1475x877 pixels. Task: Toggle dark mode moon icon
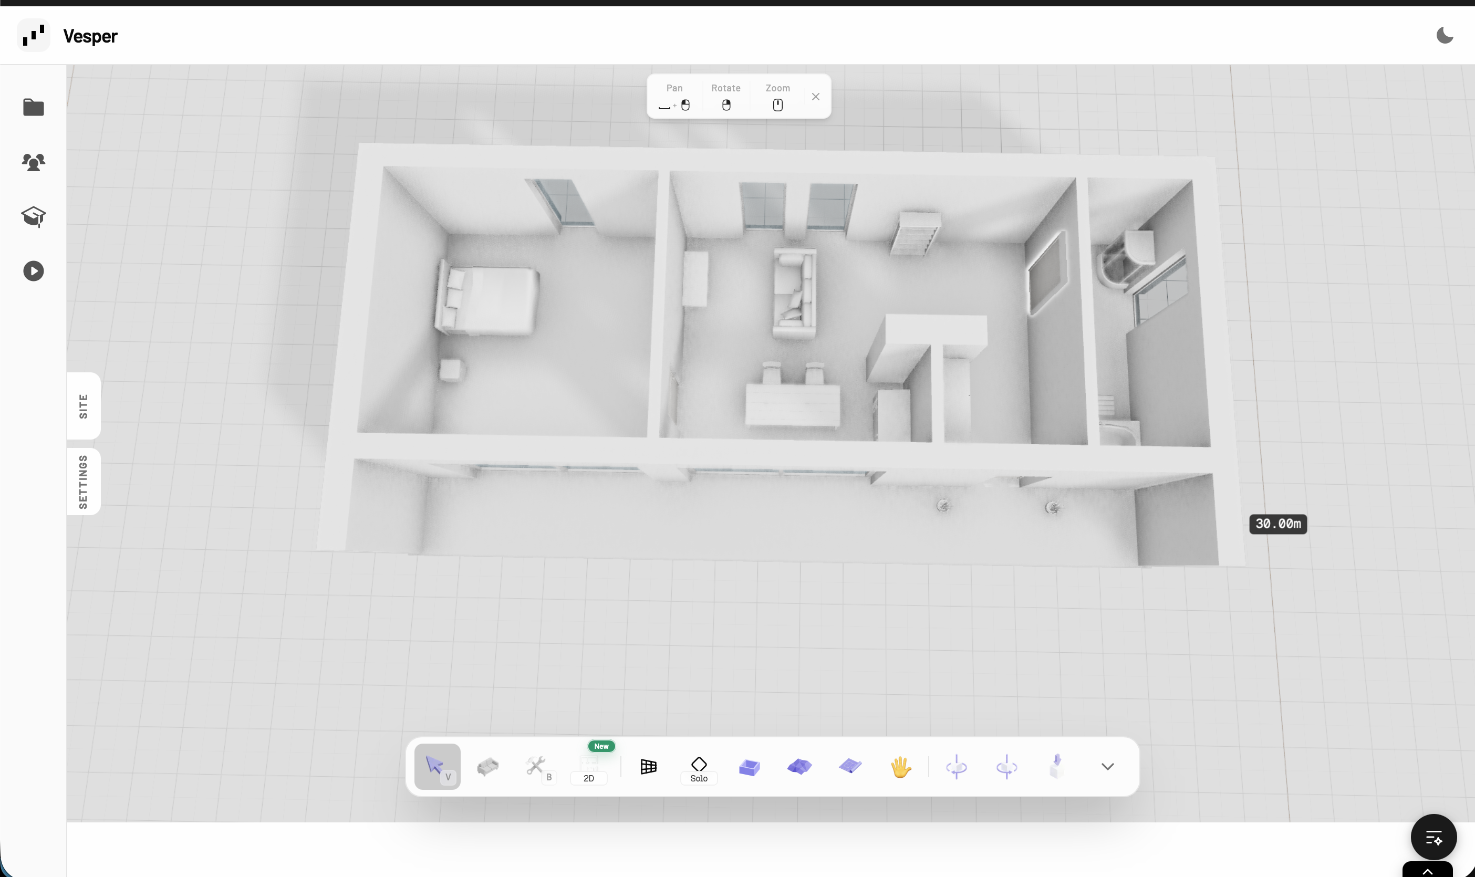1445,36
